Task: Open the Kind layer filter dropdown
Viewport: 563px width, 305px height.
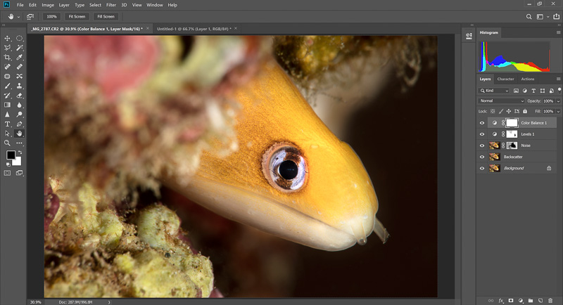Action: point(494,91)
